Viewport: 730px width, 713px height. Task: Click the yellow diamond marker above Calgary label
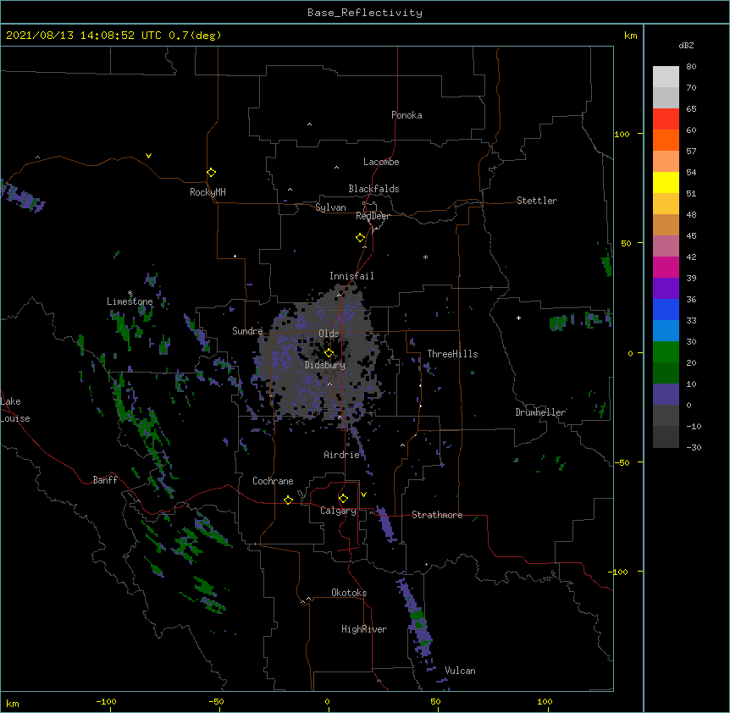[343, 499]
